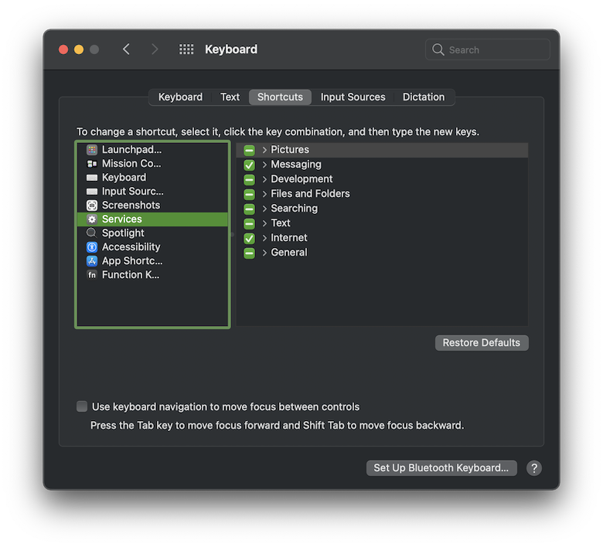Uncheck the Messaging services checkbox

[250, 165]
